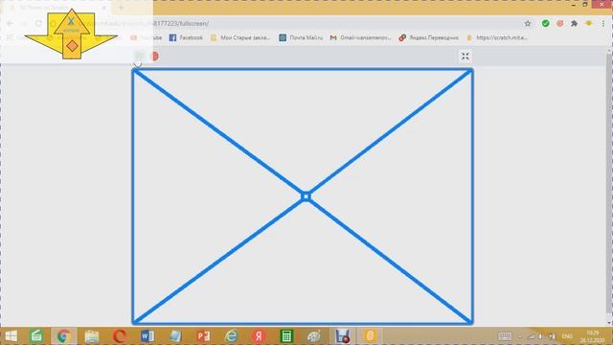Stop the Scratch project with red button
Viewport: 613px width, 345px height.
pyautogui.click(x=155, y=57)
